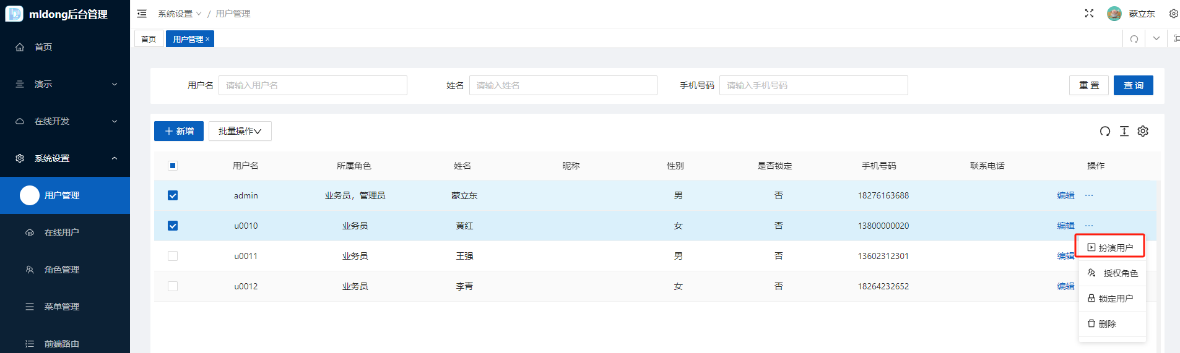The width and height of the screenshot is (1180, 353).
Task: Uncheck the admin row checkbox
Action: click(173, 195)
